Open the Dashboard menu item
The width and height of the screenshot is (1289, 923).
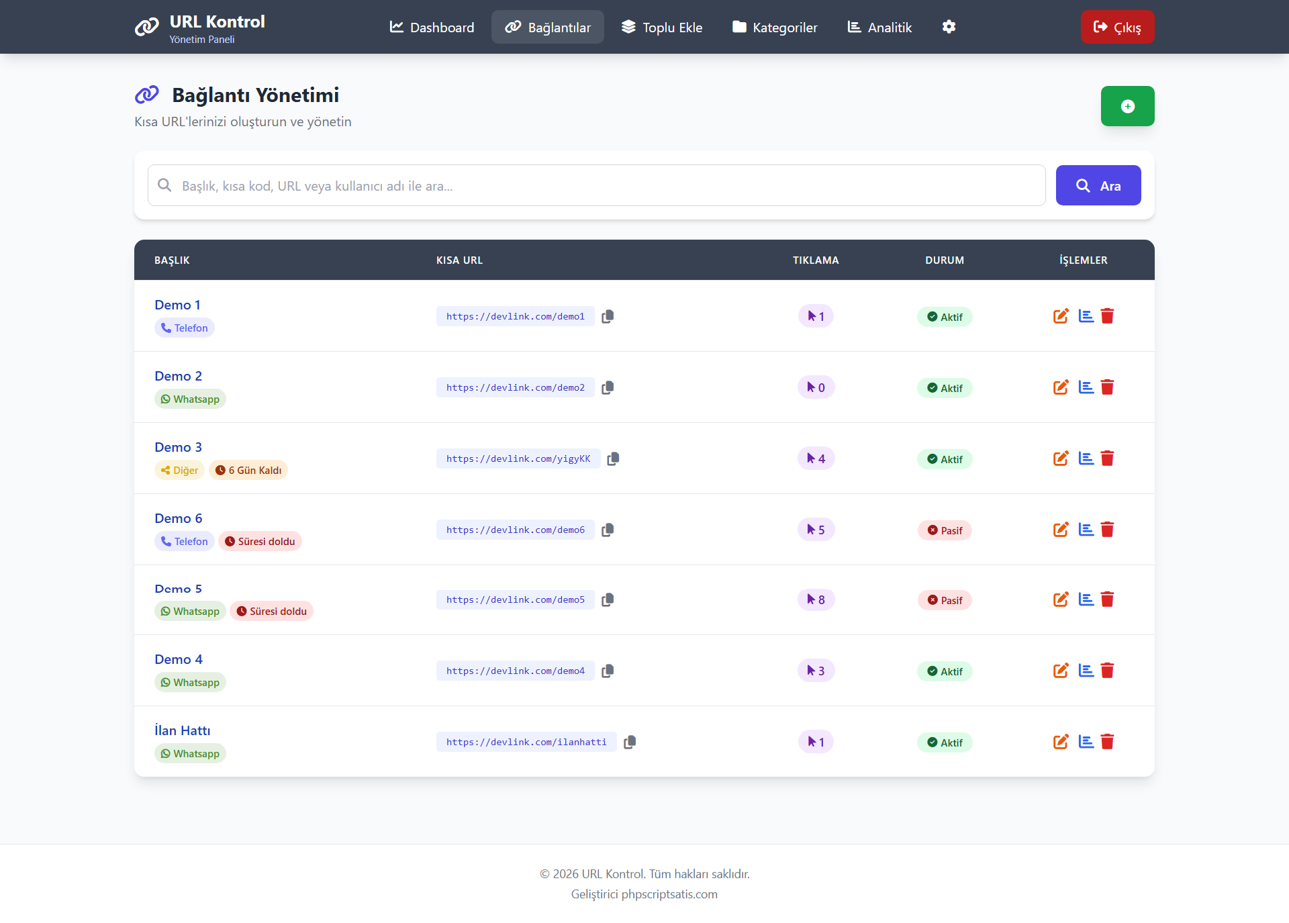point(432,27)
